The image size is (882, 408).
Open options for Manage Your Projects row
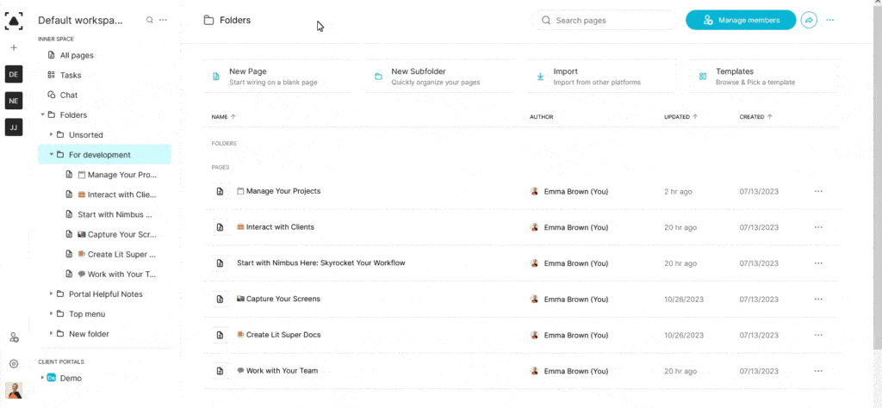[x=818, y=191]
